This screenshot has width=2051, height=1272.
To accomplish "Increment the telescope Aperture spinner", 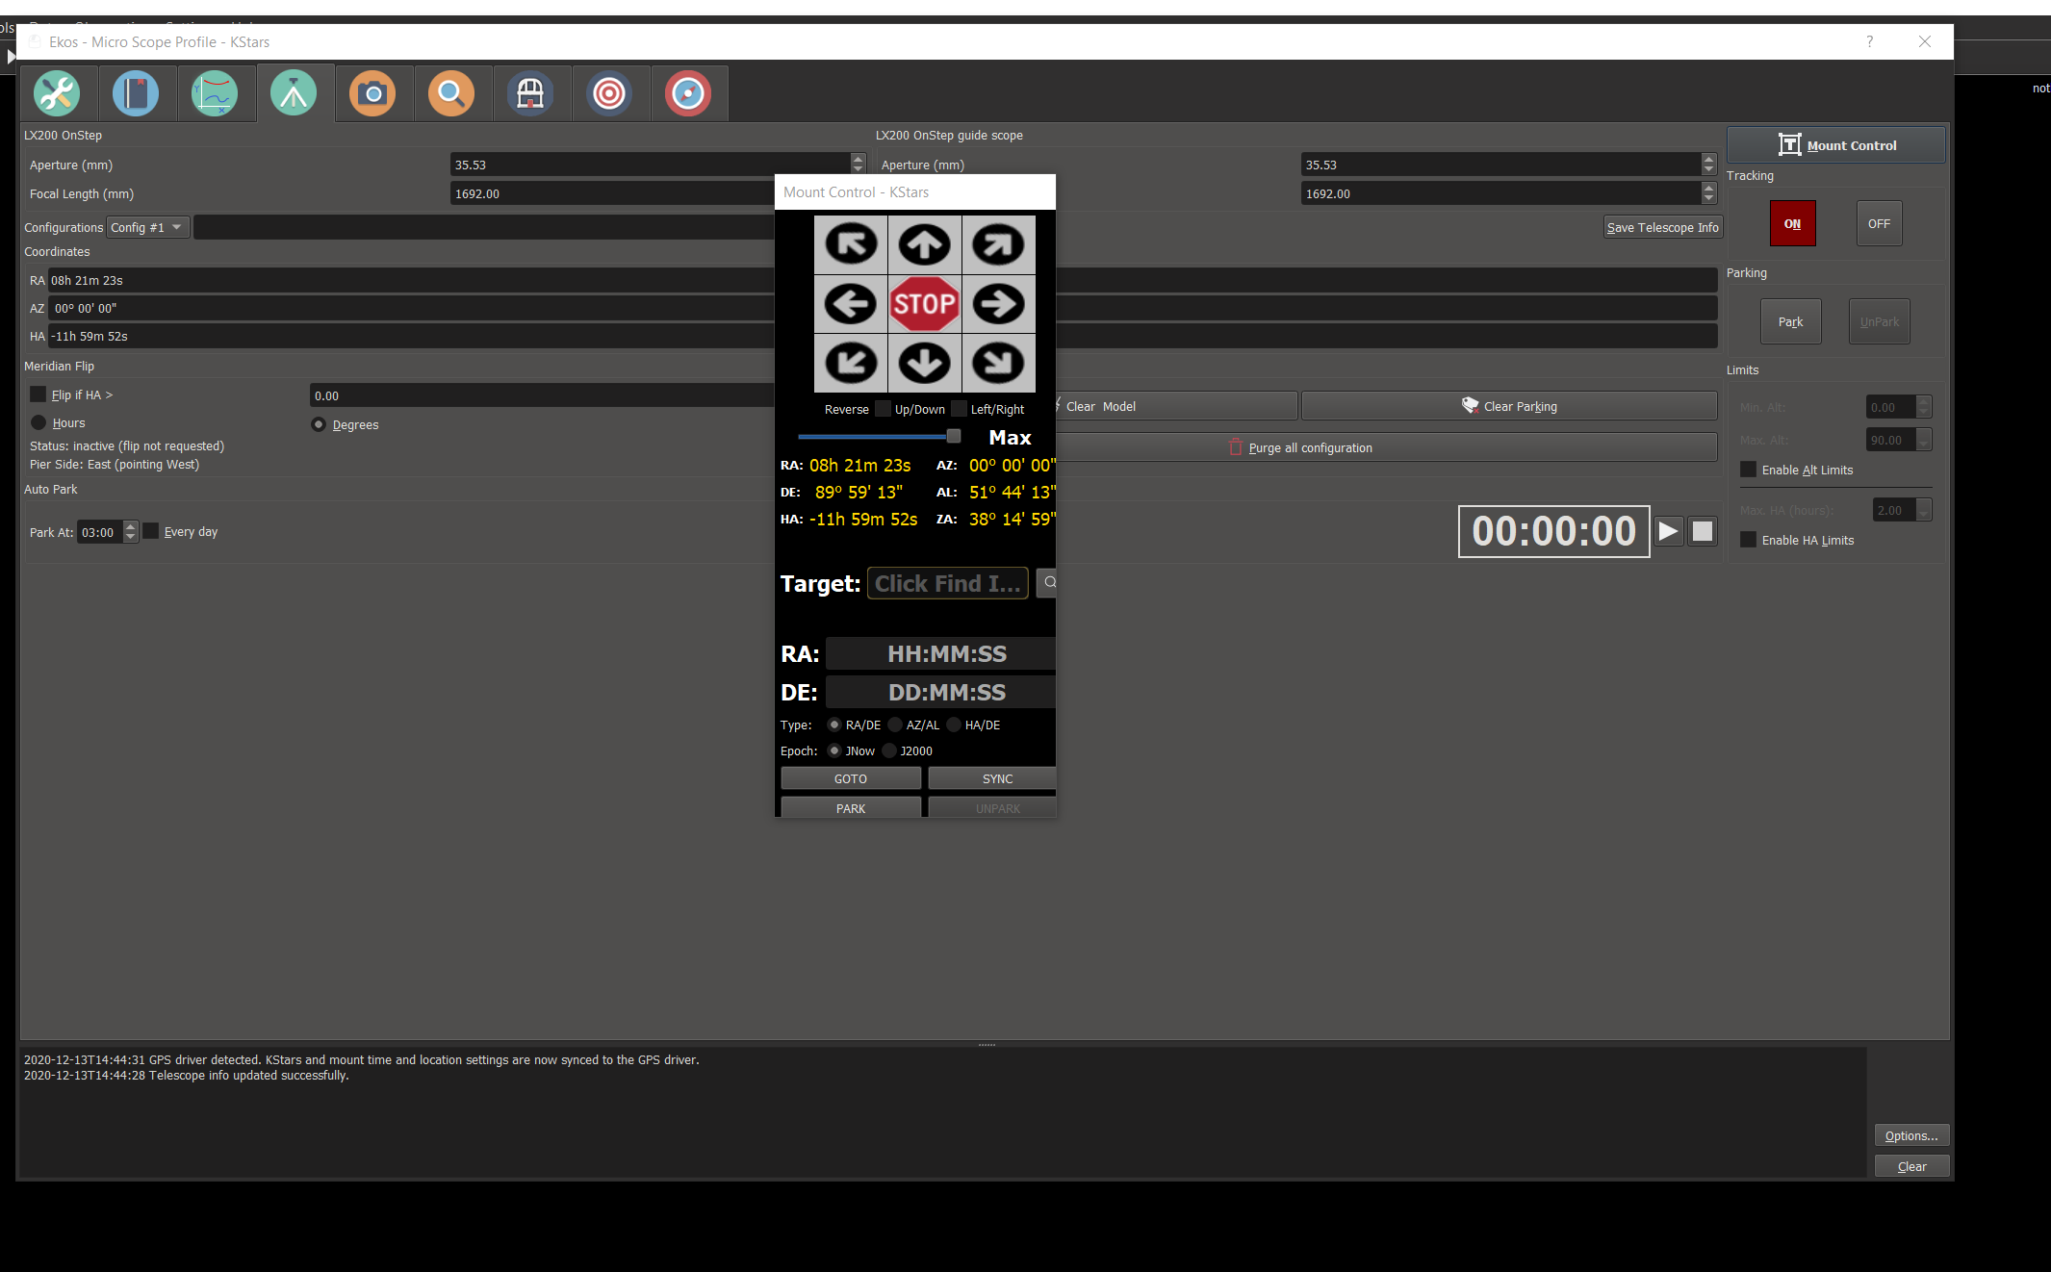I will 858,160.
